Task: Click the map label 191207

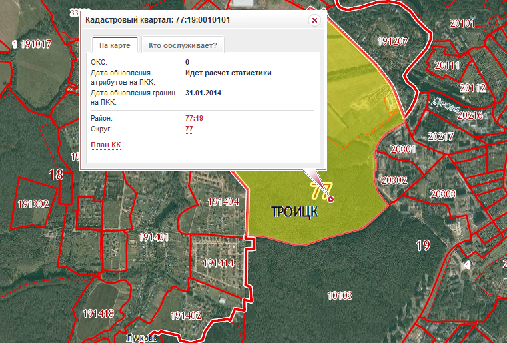Action: point(392,41)
